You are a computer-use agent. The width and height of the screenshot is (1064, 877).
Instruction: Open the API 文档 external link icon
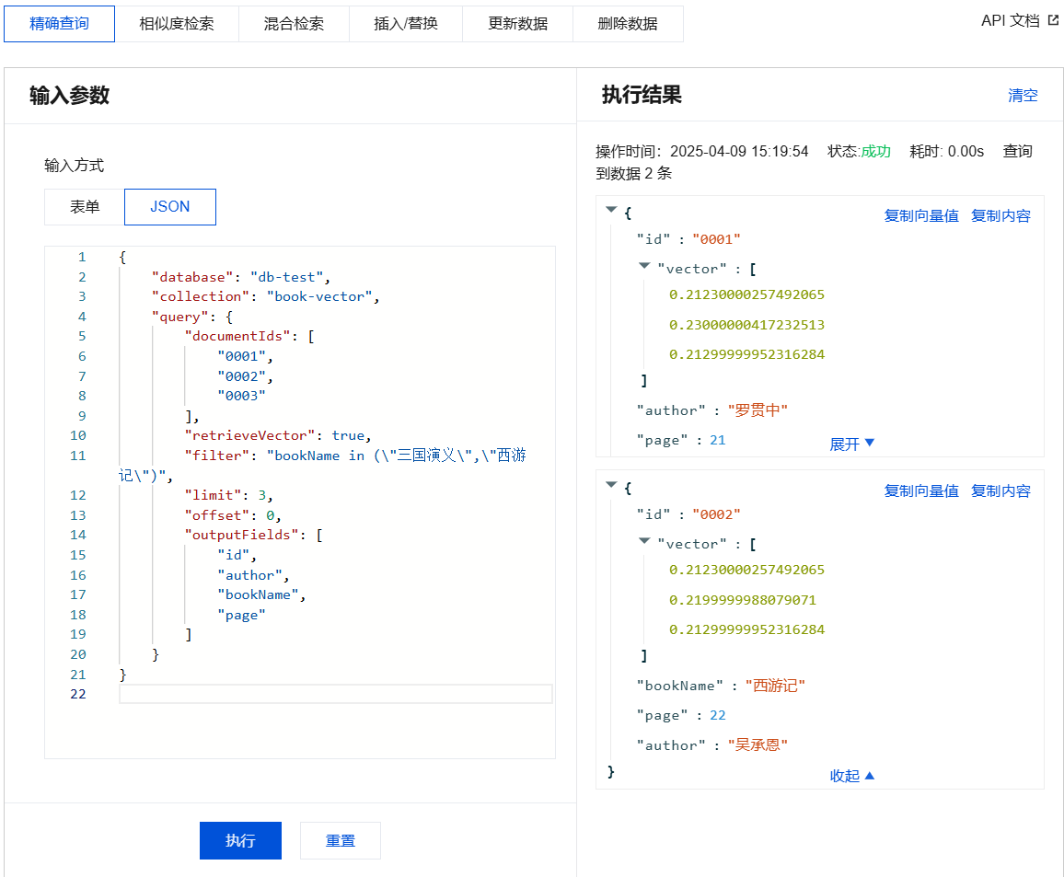pyautogui.click(x=1053, y=20)
